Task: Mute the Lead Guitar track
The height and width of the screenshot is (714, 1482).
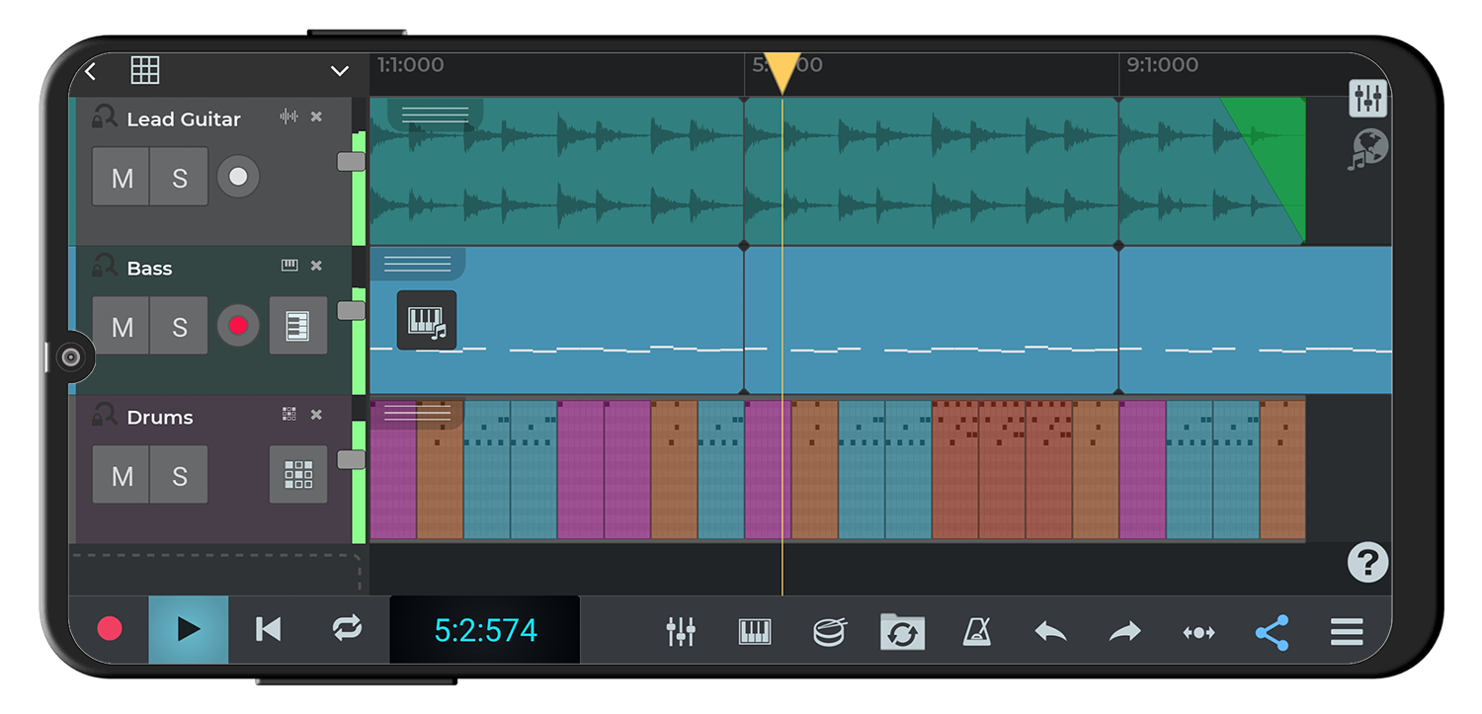Action: point(121,177)
